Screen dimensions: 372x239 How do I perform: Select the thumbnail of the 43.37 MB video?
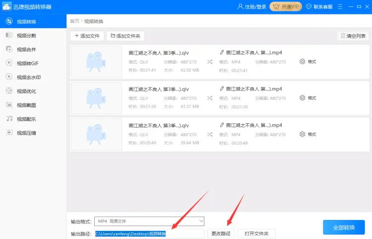point(96,98)
